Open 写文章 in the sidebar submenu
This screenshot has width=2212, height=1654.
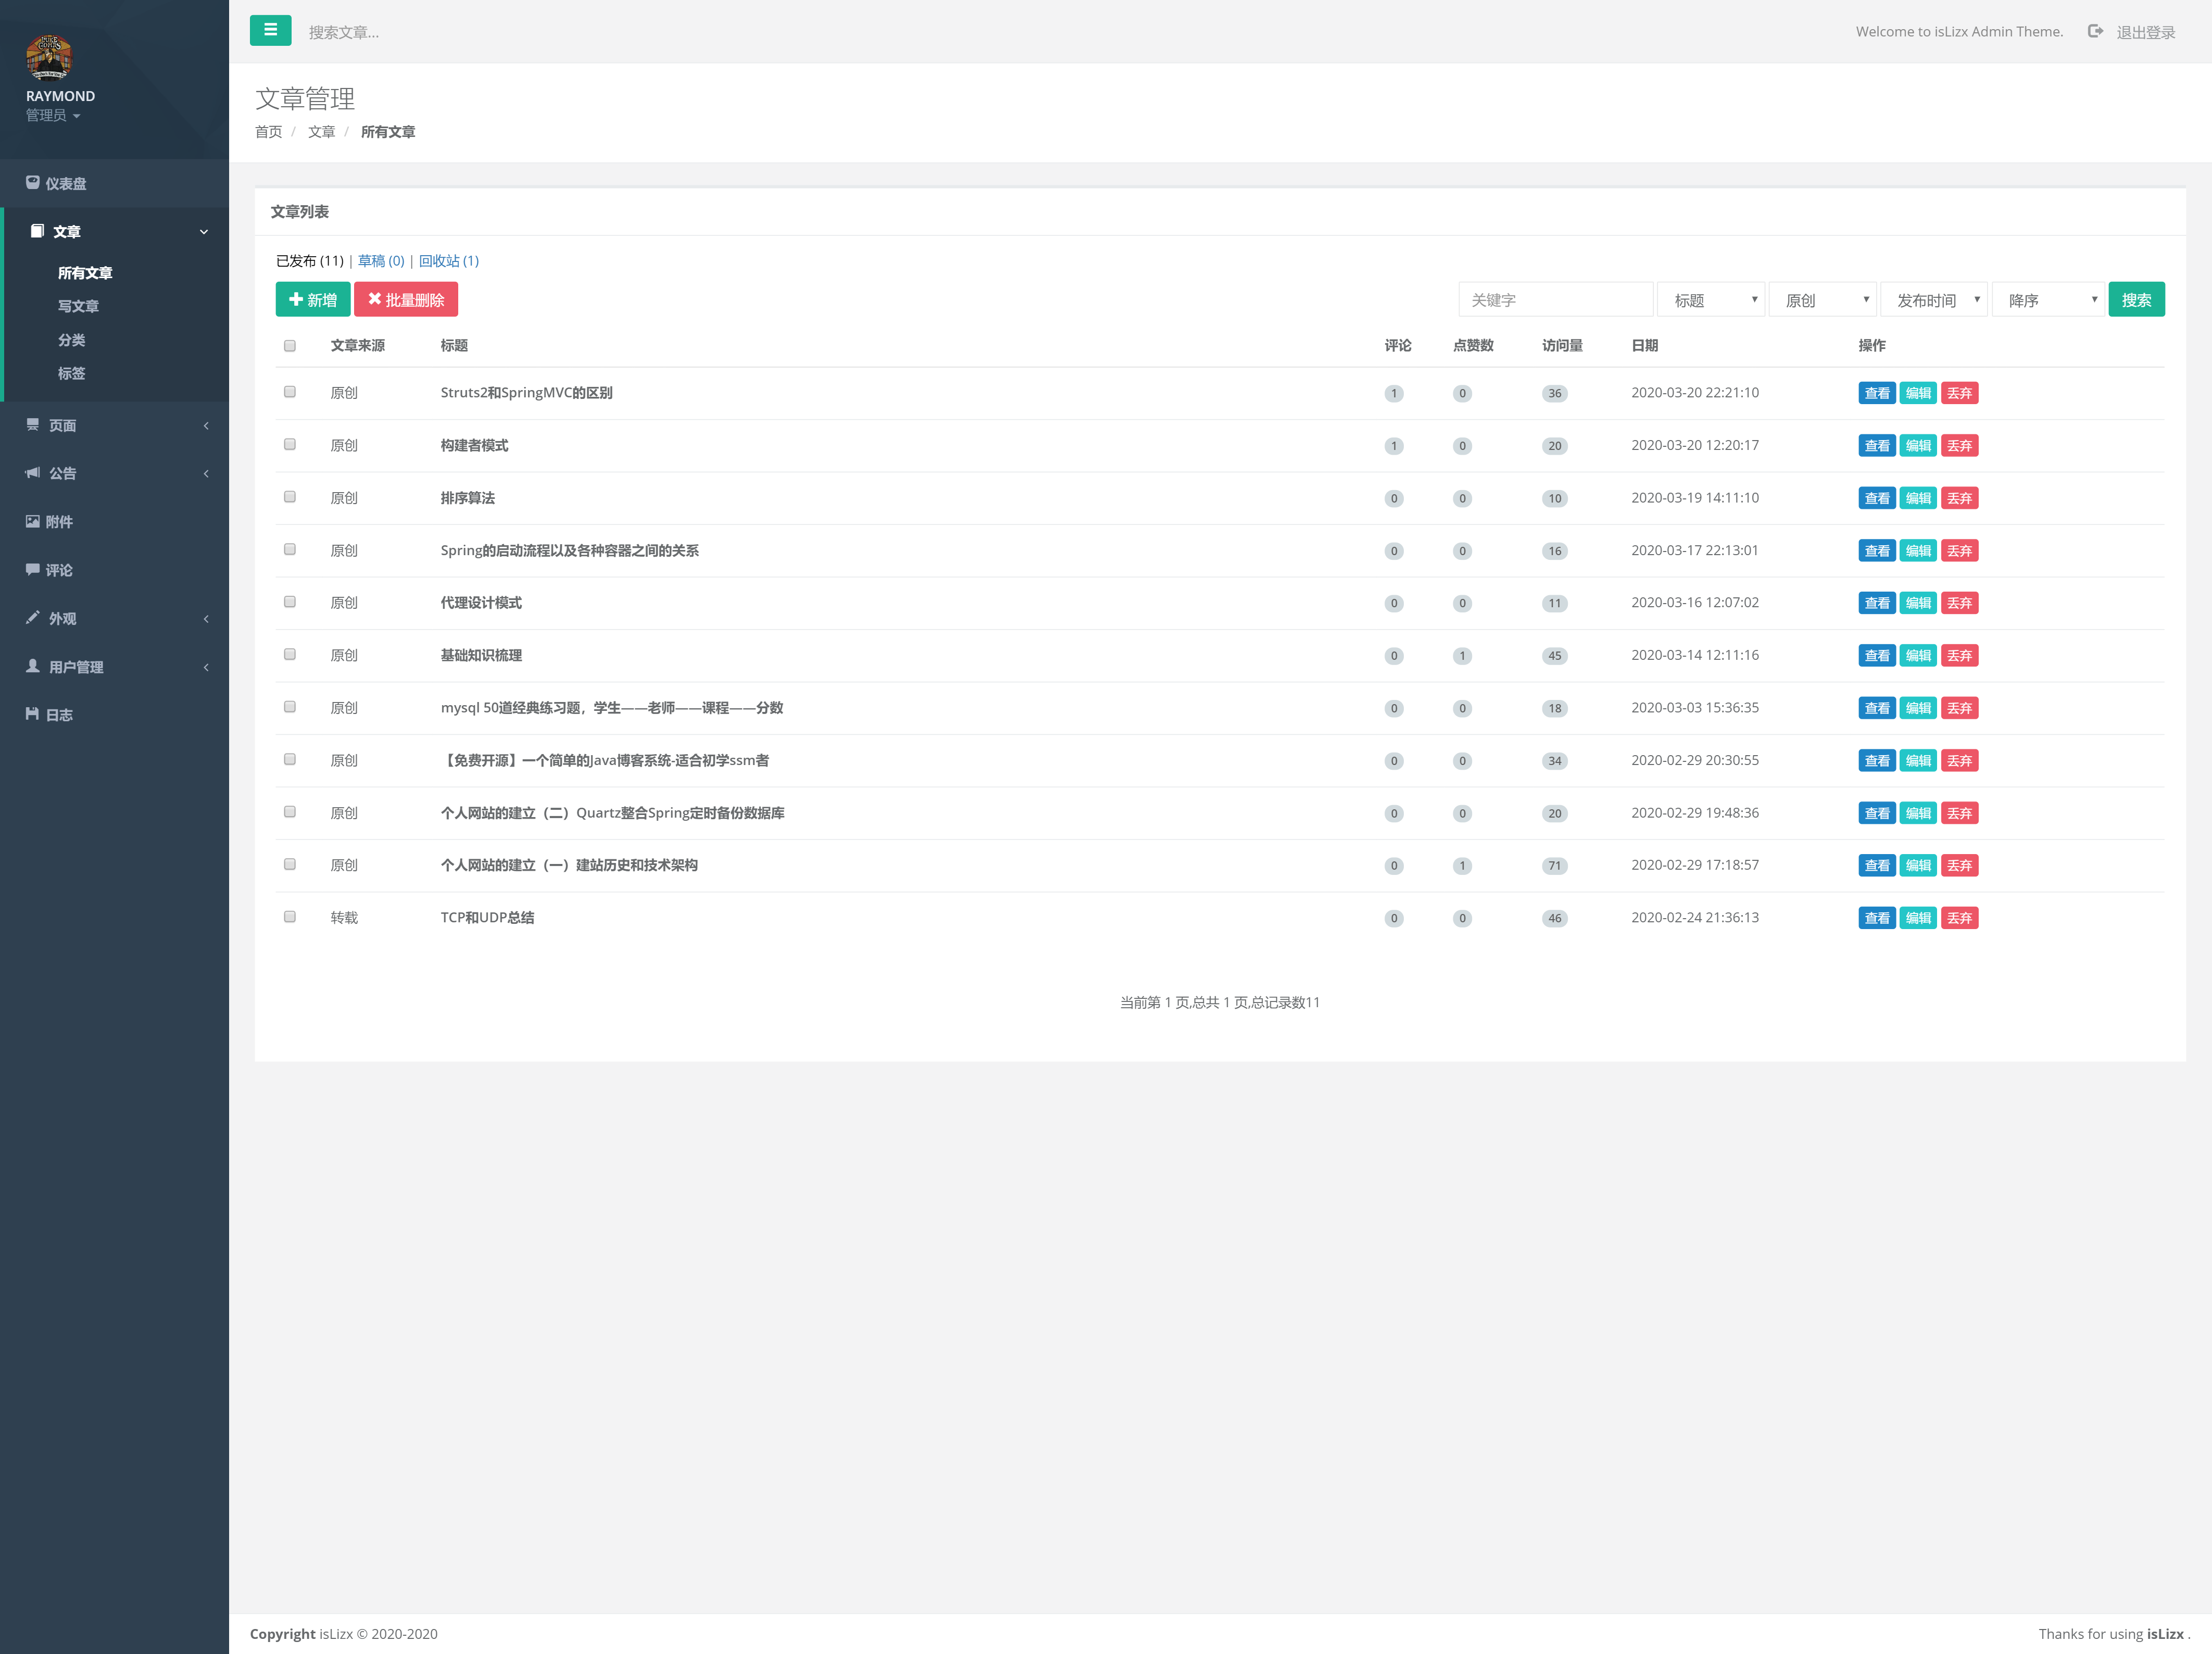[x=78, y=306]
